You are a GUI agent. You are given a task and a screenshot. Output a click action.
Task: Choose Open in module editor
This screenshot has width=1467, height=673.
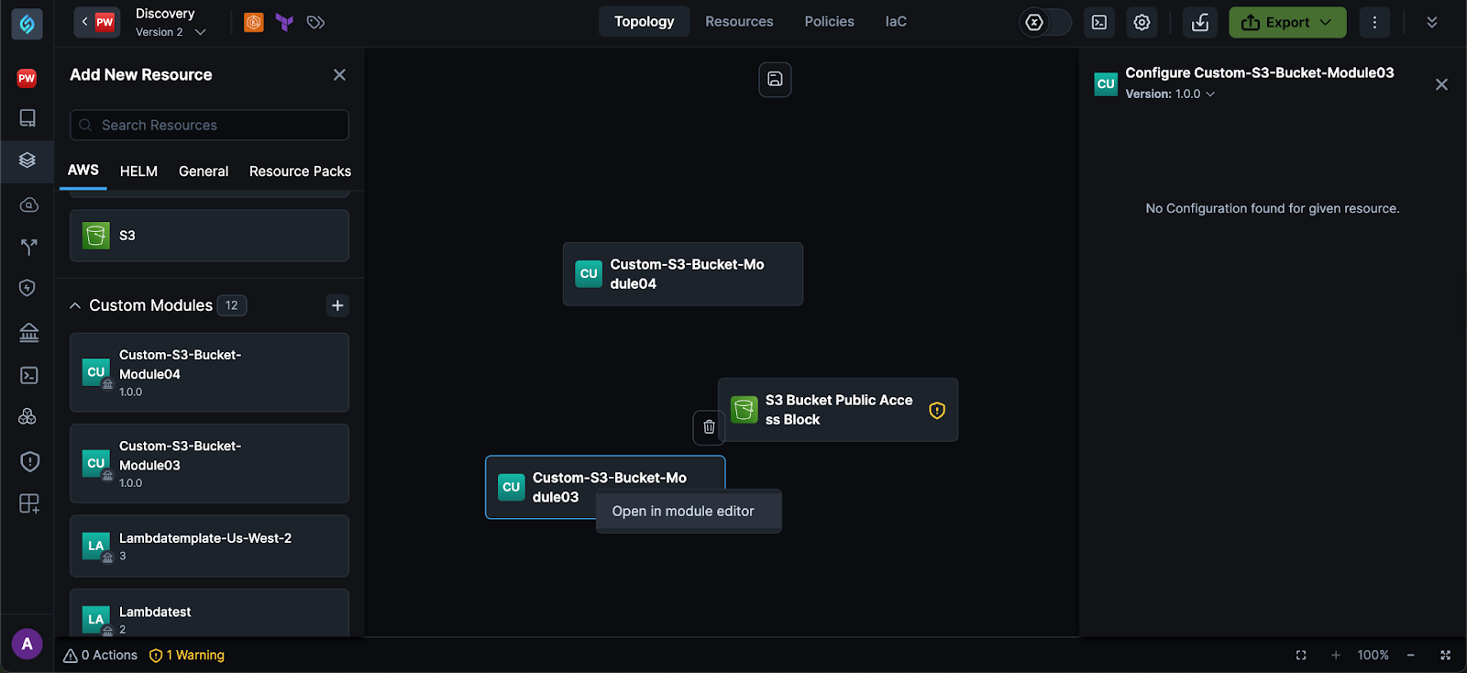689,512
